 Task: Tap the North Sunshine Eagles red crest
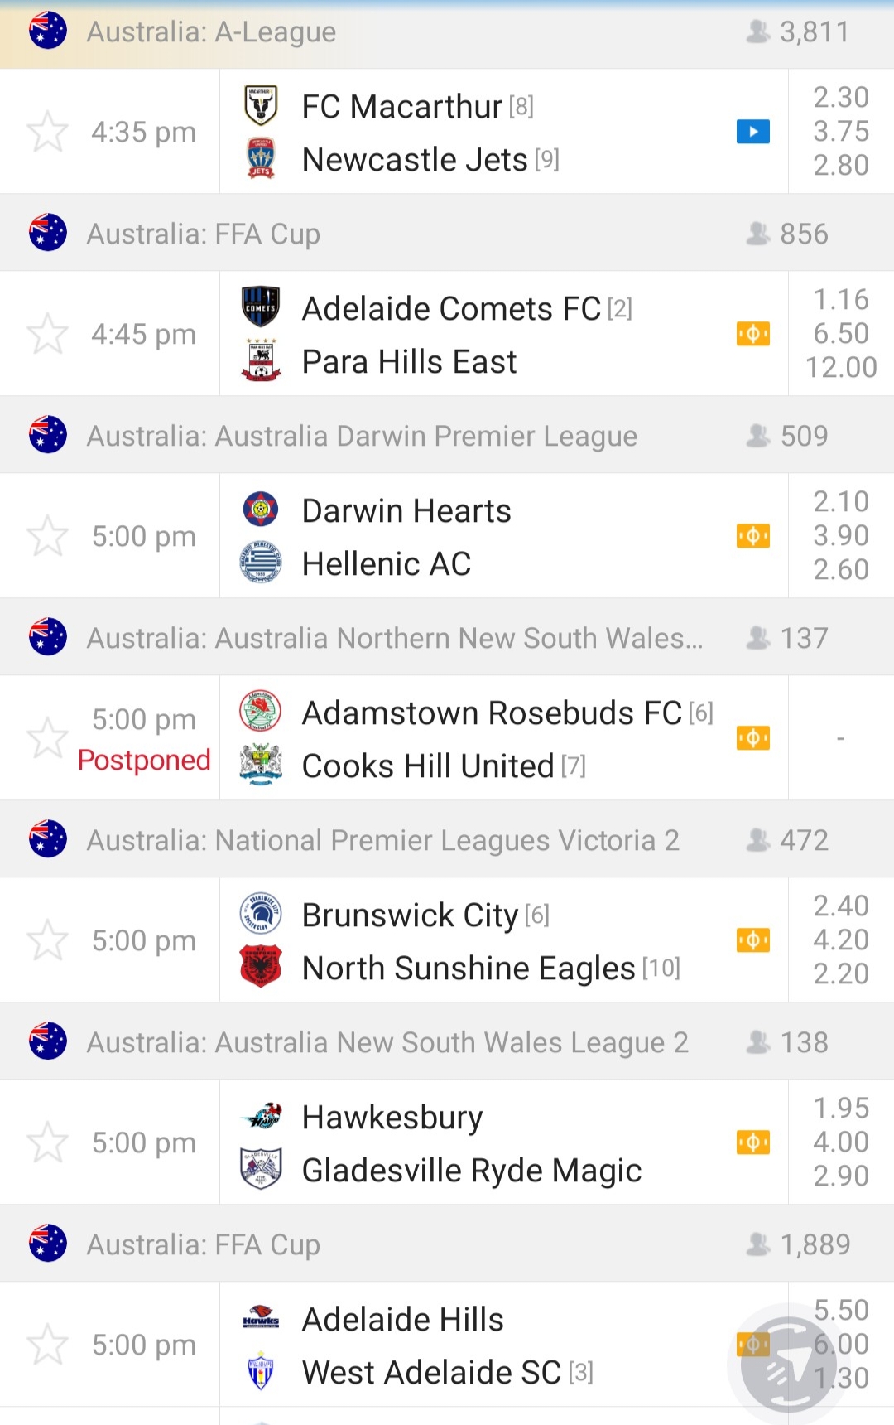coord(261,967)
